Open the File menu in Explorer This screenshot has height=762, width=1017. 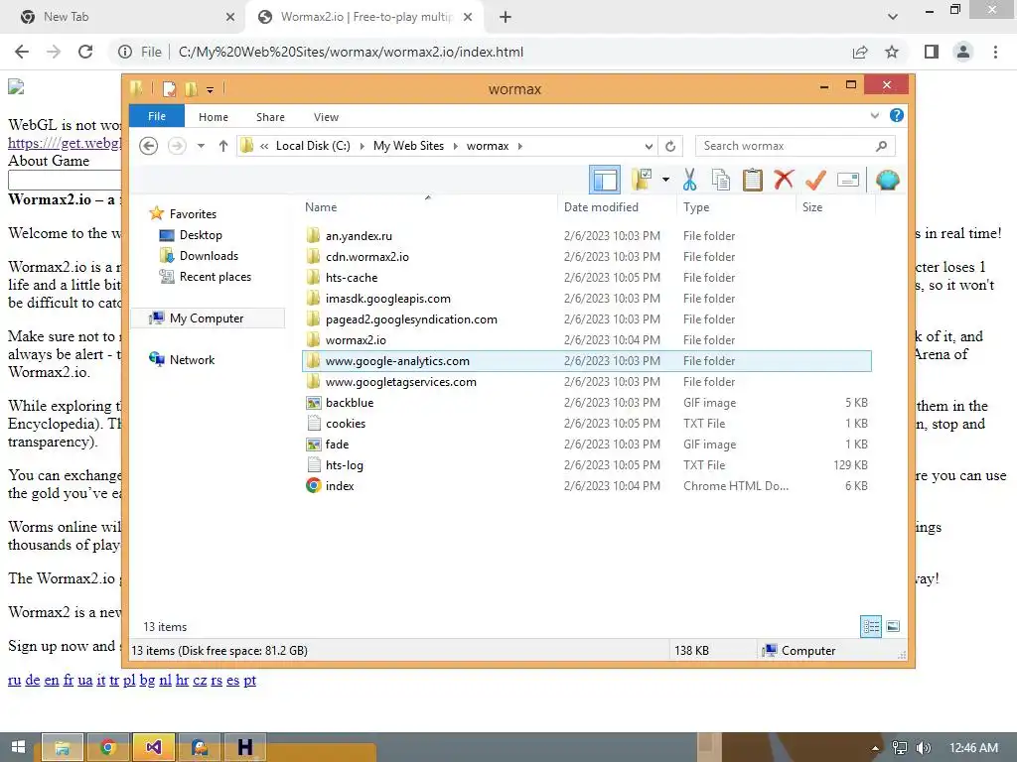click(x=156, y=117)
